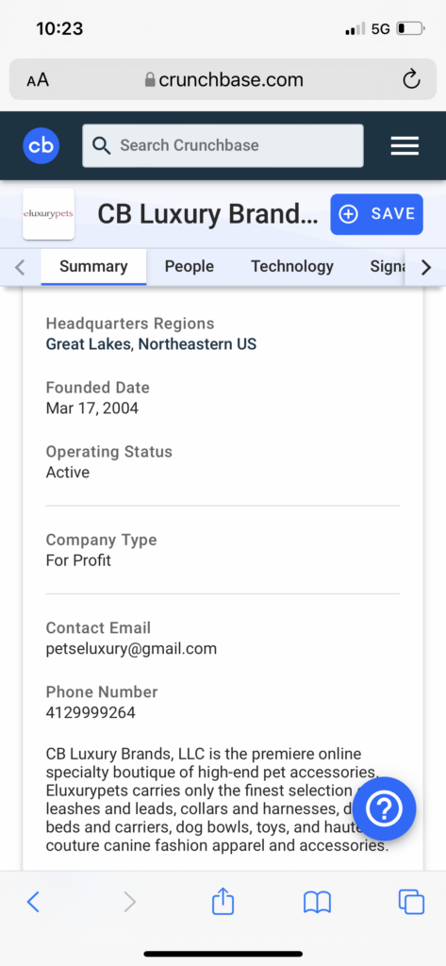Screen dimensions: 446x966
Task: Open the Northeastern US region link
Action: click(197, 343)
